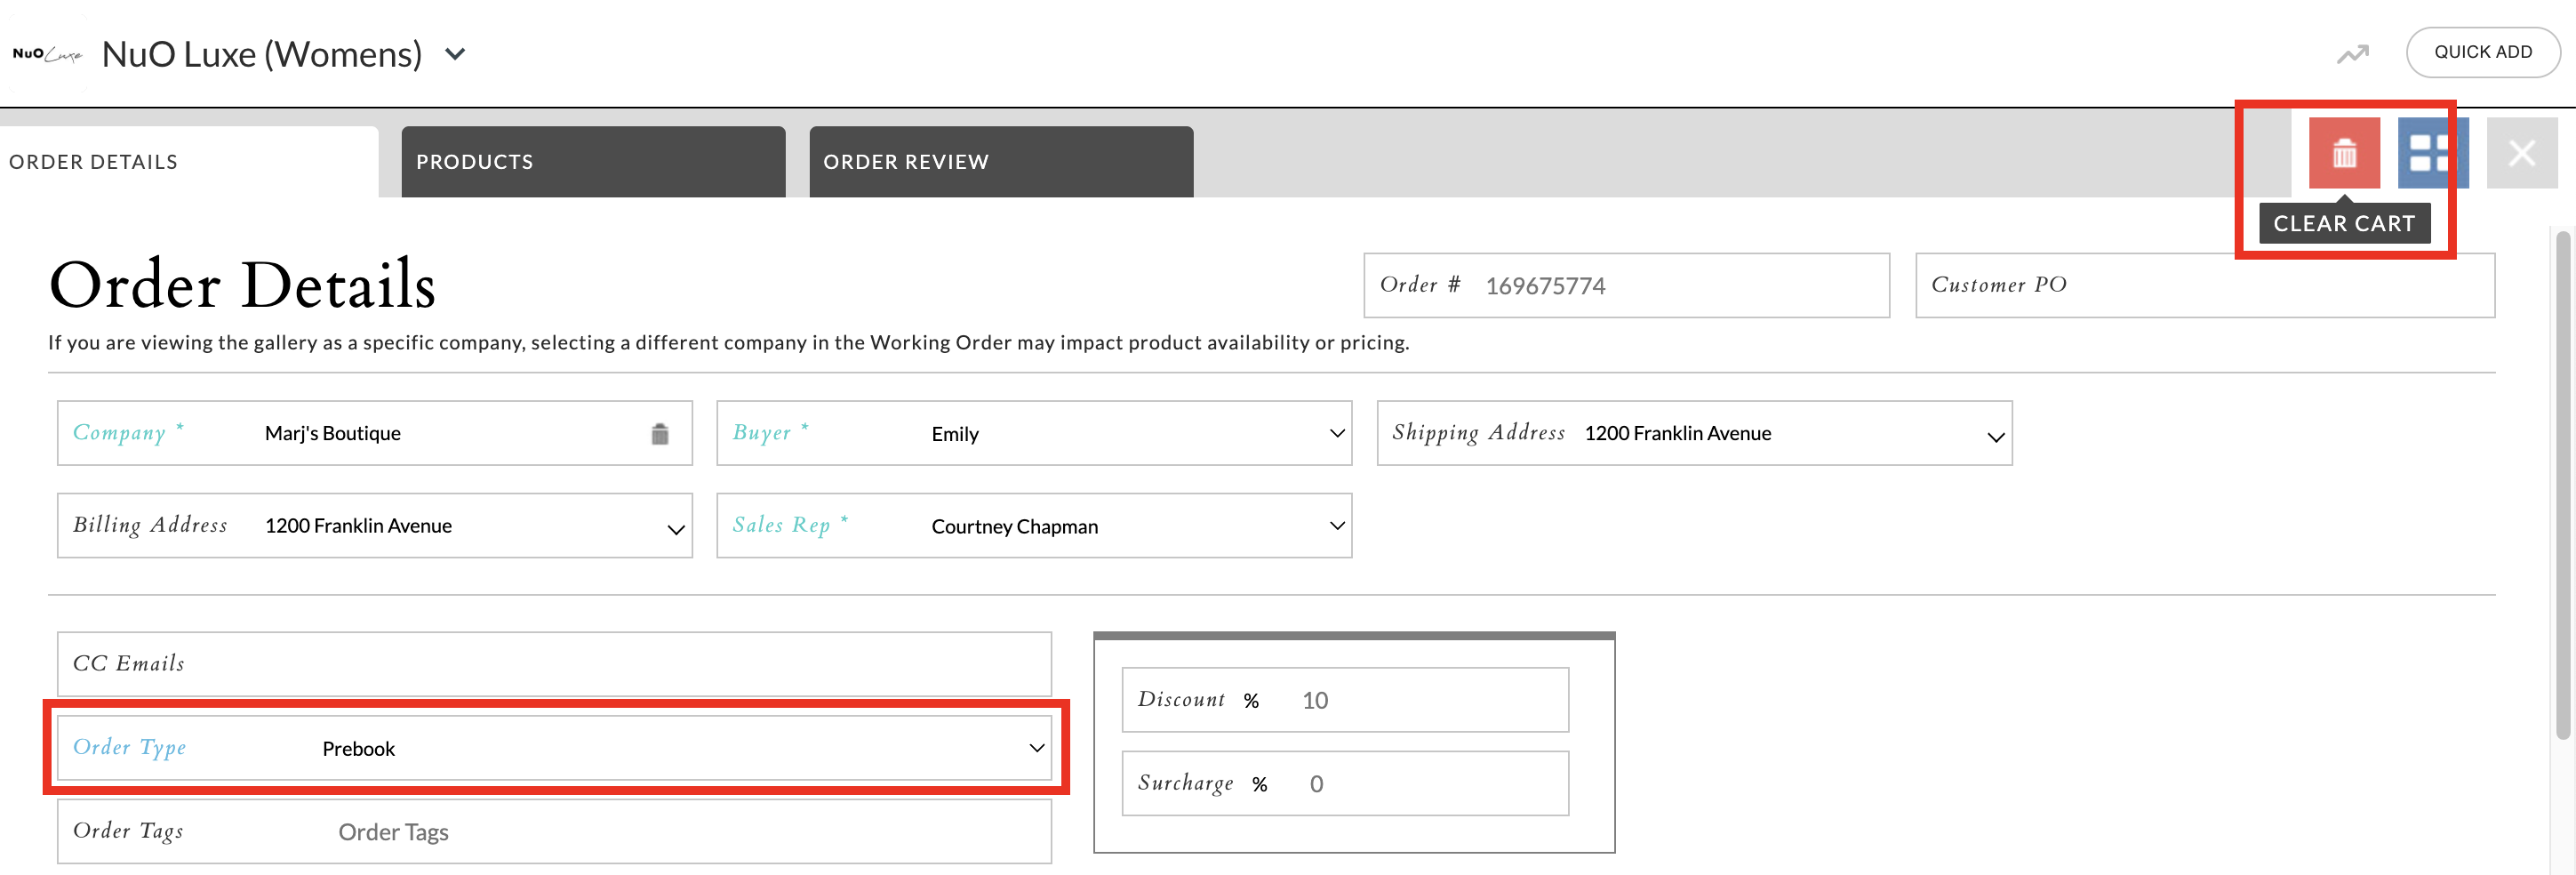Click the trending analytics arrow icon
Screen dimensions: 2576x875
2352,52
